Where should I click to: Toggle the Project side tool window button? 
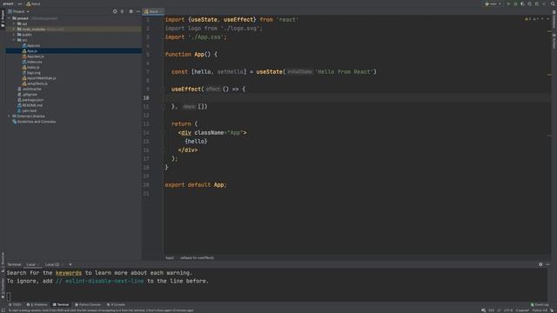pos(3,18)
